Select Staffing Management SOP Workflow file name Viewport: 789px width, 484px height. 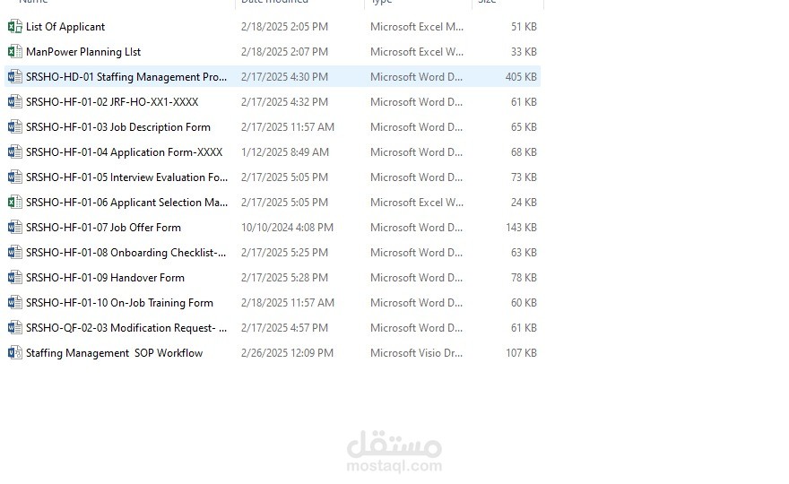tap(114, 353)
